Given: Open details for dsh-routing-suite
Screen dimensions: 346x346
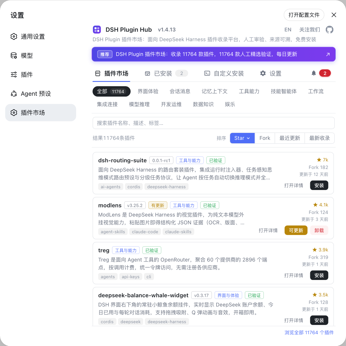Looking at the screenshot, I should coord(294,185).
